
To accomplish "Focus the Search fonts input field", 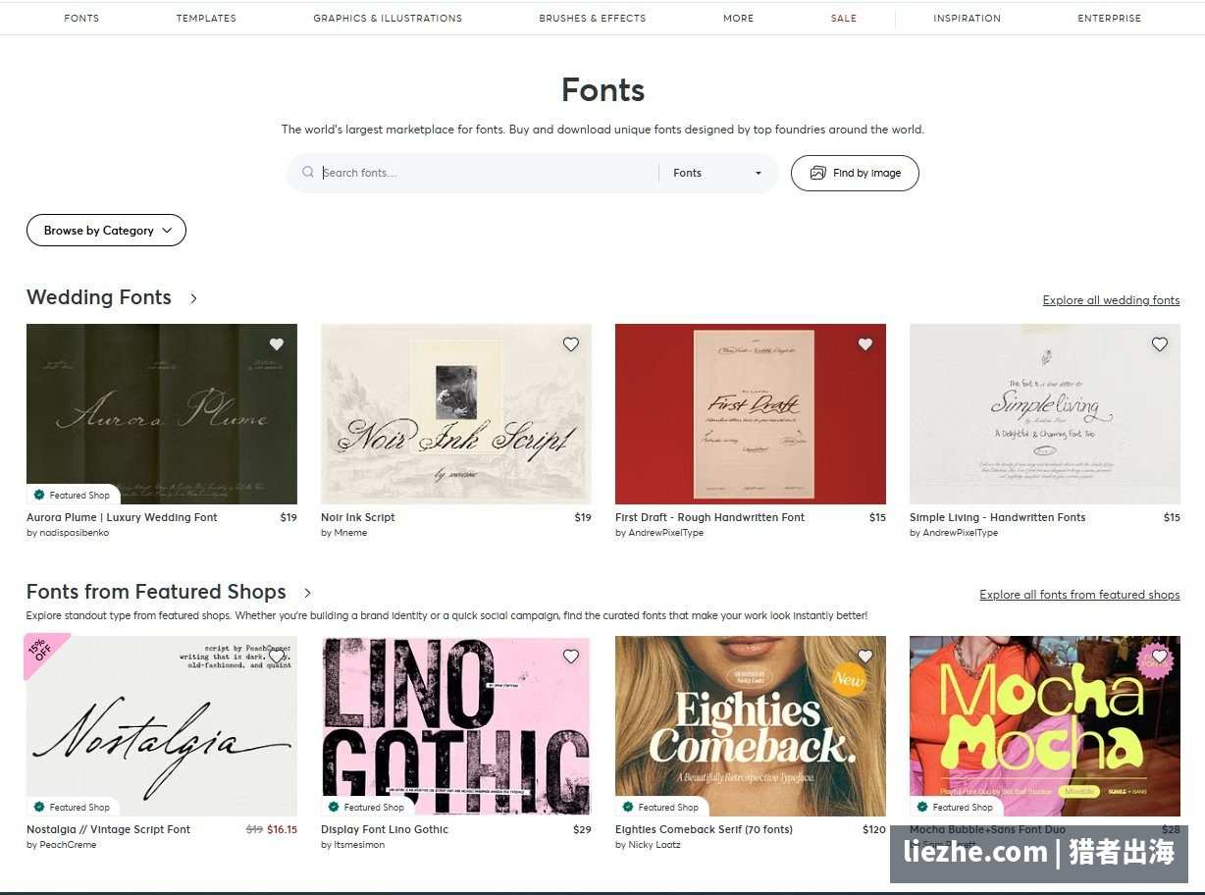I will (x=488, y=173).
